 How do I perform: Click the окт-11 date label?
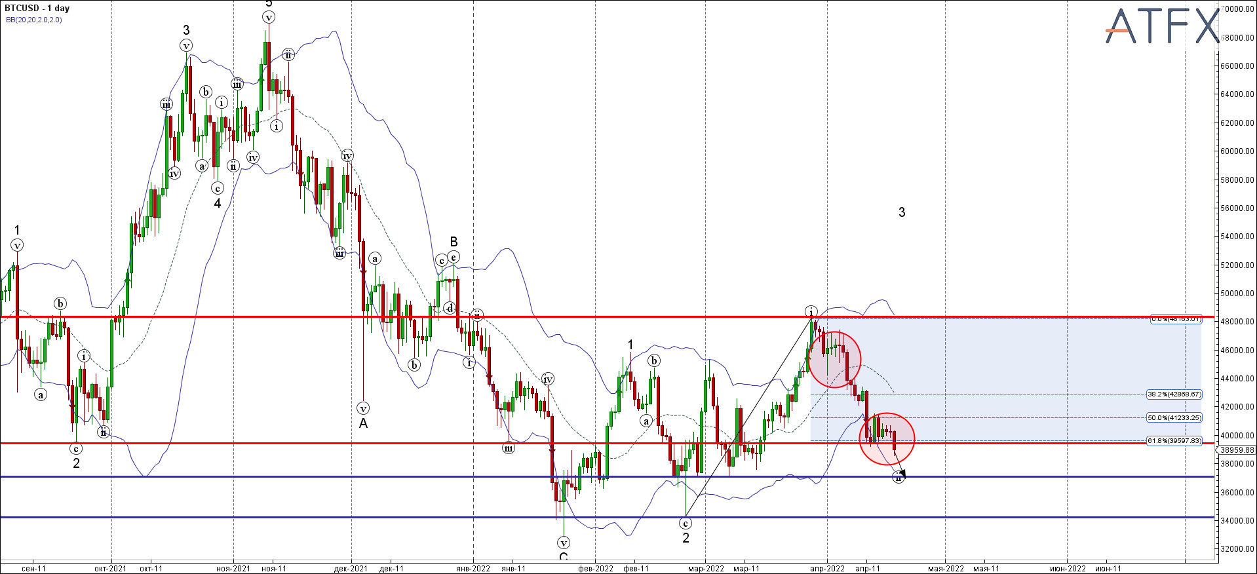tap(151, 568)
